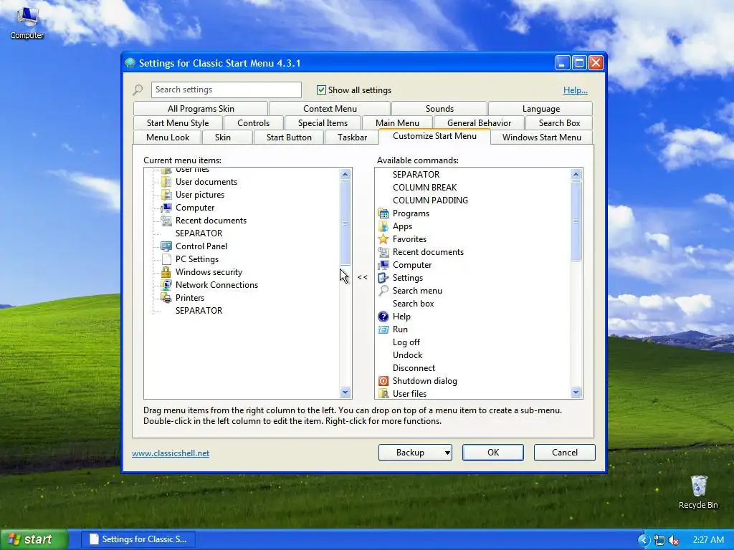Switch to the Menu Look tab

tap(168, 137)
